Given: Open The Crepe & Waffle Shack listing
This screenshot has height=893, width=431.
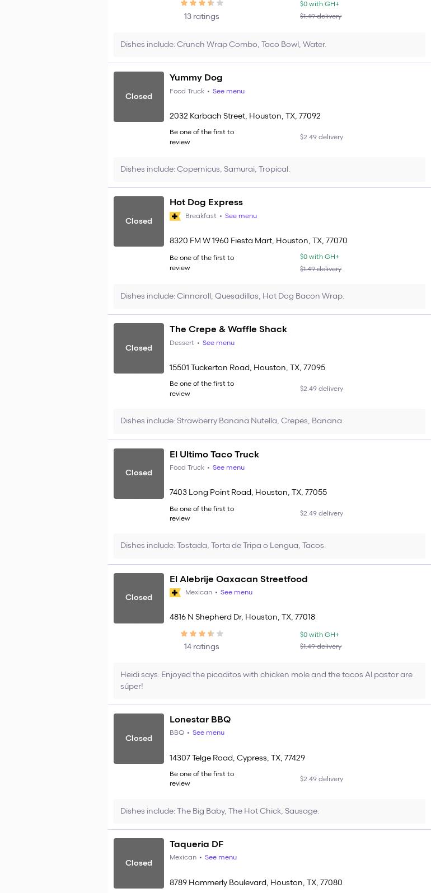Looking at the screenshot, I should pyautogui.click(x=228, y=329).
